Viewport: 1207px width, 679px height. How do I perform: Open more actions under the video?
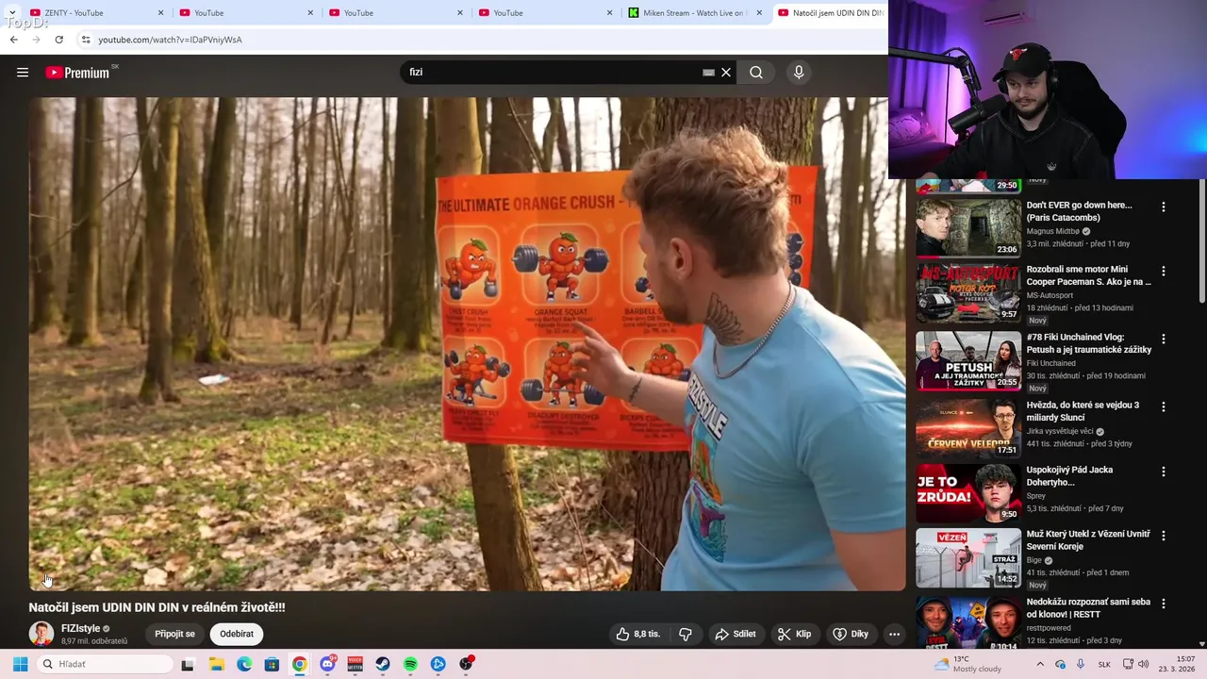pyautogui.click(x=894, y=634)
